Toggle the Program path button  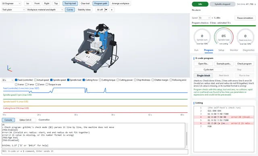point(100,4)
